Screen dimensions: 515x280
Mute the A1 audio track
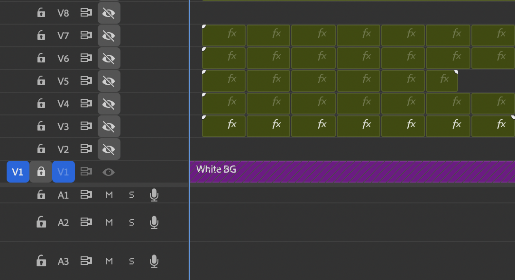[109, 194]
